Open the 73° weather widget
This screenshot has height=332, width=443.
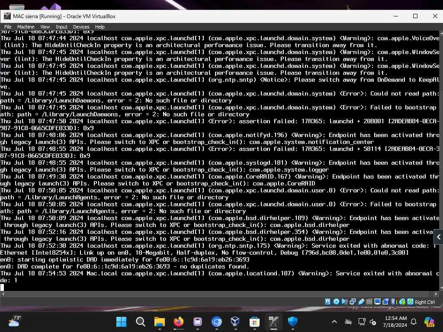coord(14,321)
